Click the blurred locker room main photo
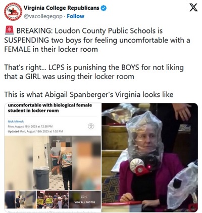This screenshot has width=202, height=213. [53, 163]
